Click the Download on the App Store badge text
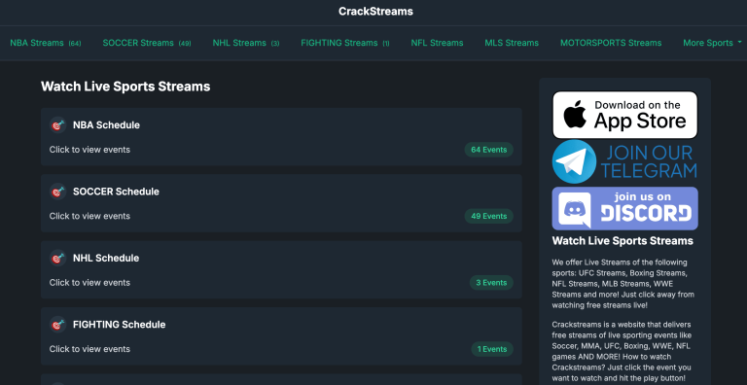The width and height of the screenshot is (747, 385). click(640, 115)
